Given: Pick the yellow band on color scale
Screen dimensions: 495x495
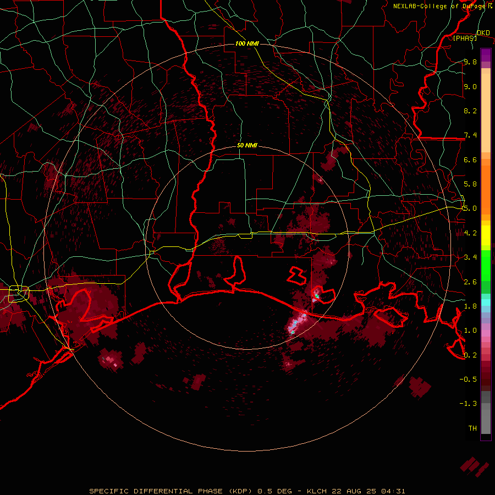Looking at the screenshot, I should point(486,235).
